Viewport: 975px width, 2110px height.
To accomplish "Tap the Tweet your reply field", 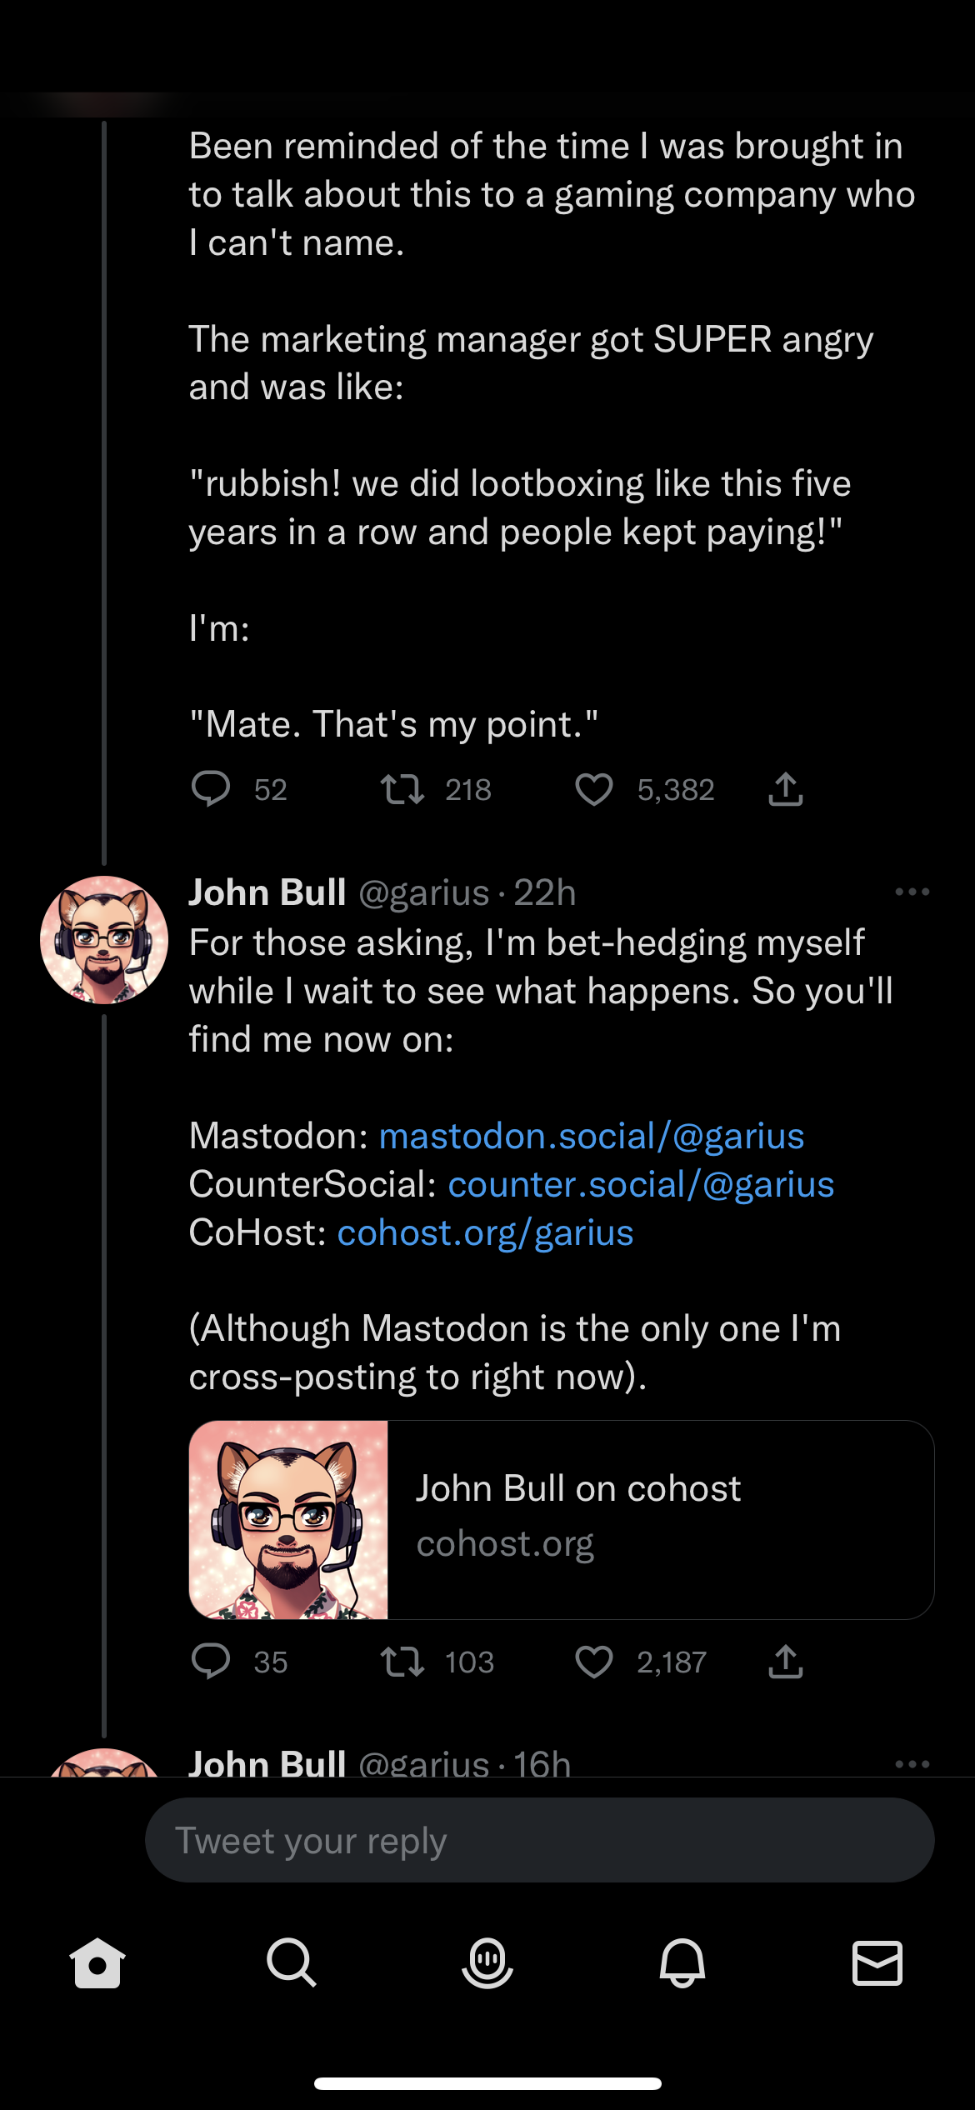I will point(539,1840).
